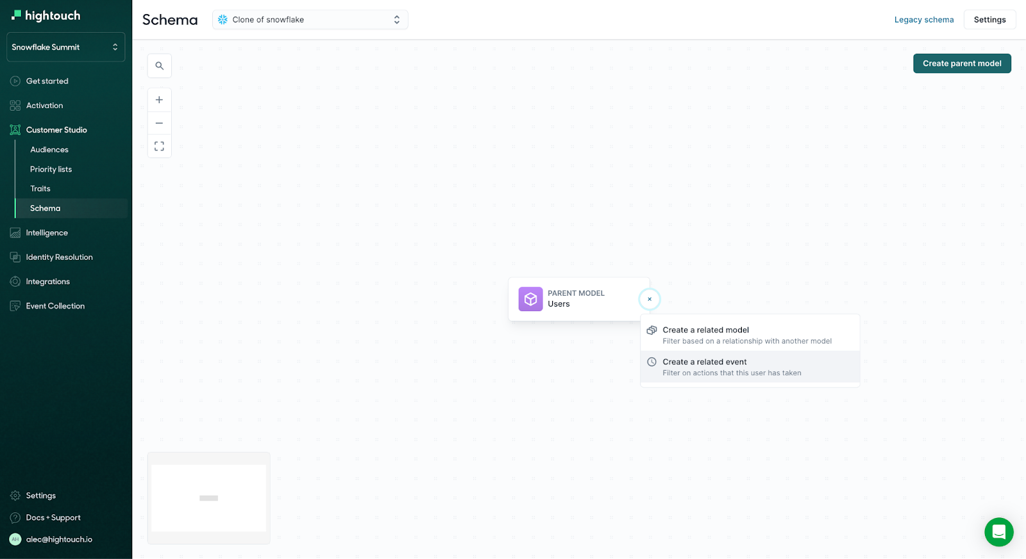Close the relationship menu with X circle
This screenshot has height=559, width=1026.
point(650,299)
